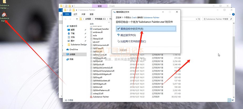This screenshot has width=243, height=109.
Task: Open the 文件 menu in Substance Painter window
Action: tap(67, 14)
